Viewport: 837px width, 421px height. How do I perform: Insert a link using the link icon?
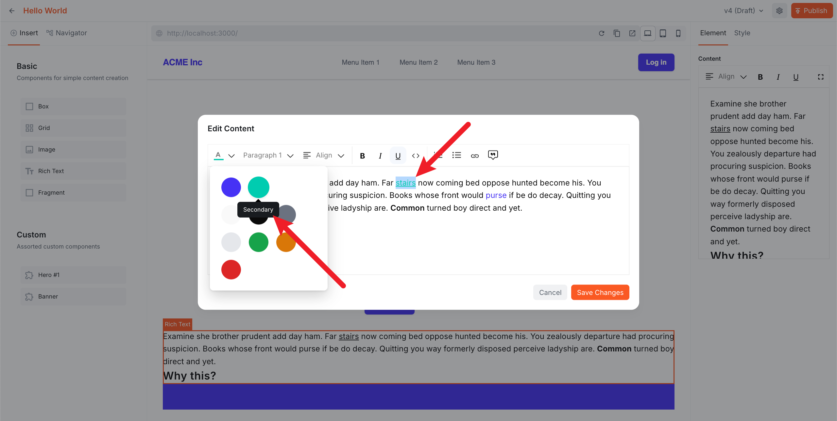[474, 155]
